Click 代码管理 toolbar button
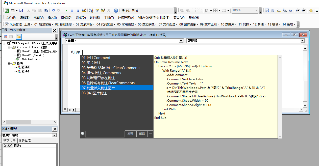319x166 pixels. 14,24
